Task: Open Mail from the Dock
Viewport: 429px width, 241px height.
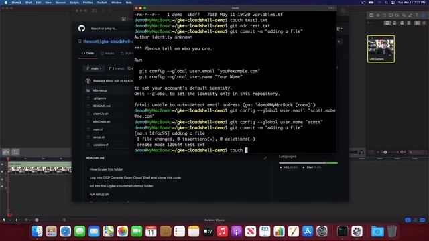Action: tap(94, 232)
